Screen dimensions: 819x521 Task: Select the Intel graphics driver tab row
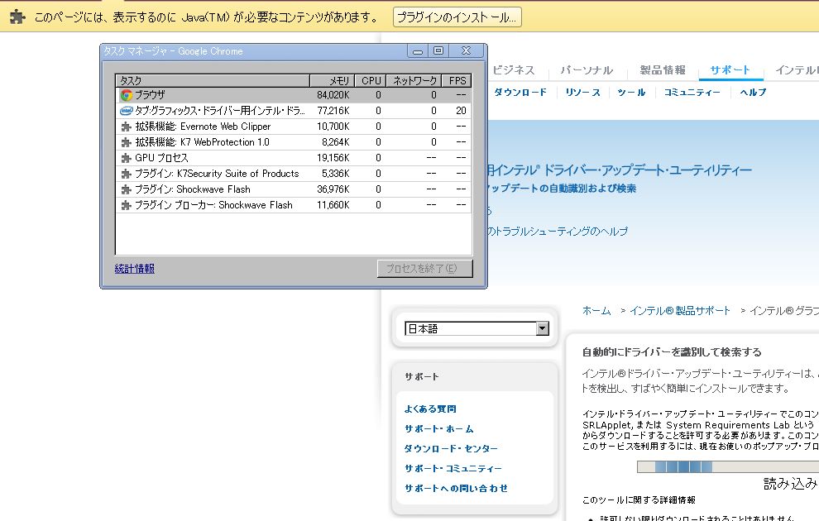click(294, 111)
